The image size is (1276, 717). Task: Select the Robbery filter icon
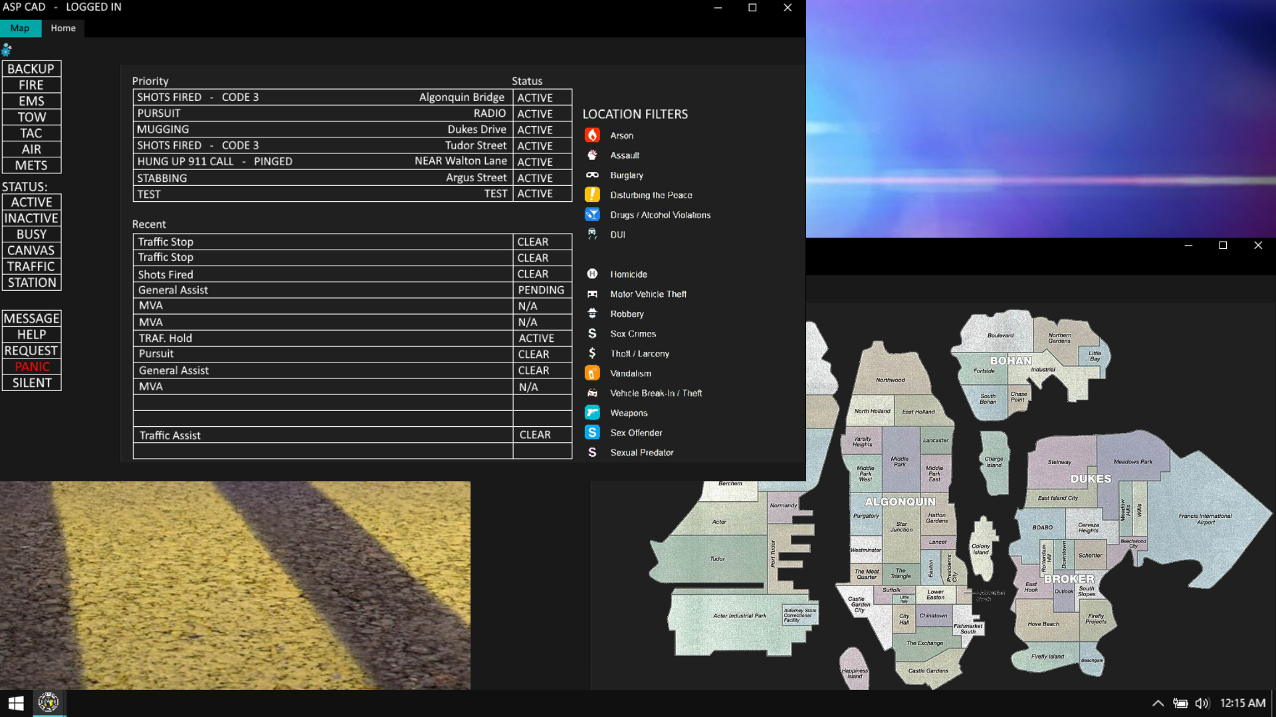592,313
